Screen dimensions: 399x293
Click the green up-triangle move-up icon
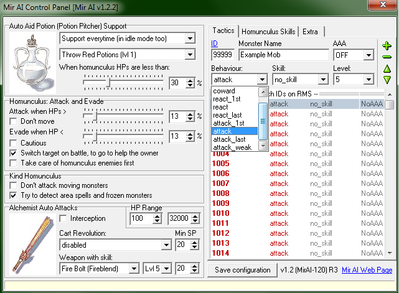[387, 68]
